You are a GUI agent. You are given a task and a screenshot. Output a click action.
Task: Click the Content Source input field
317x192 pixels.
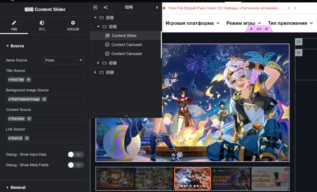[45, 119]
